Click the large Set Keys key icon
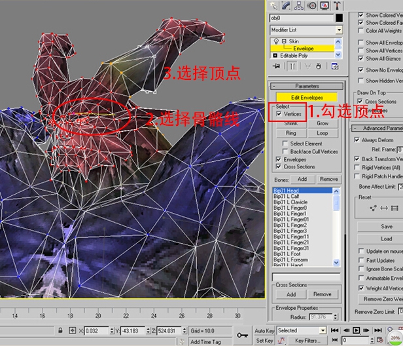Image resolution: width=403 pixels, height=346 pixels. point(242,335)
